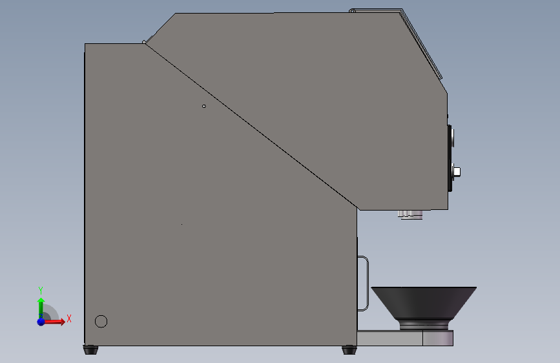Screen dimensions: 560x363
Task: Select the black round panel on the right face
Action: pos(450,158)
